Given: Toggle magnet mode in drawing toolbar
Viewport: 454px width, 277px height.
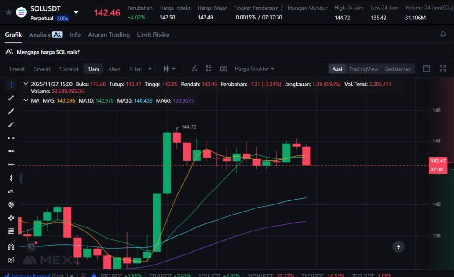Looking at the screenshot, I should pyautogui.click(x=11, y=246).
